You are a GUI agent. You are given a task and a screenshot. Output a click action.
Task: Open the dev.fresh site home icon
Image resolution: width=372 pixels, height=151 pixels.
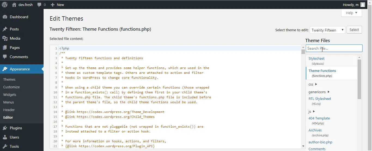pos(14,5)
